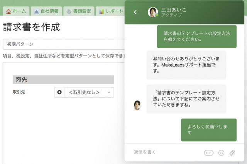
Task: Click 三田あいこ's avatar in chat header
Action: 153,12
